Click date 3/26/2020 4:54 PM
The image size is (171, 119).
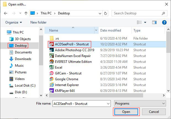click(114, 68)
